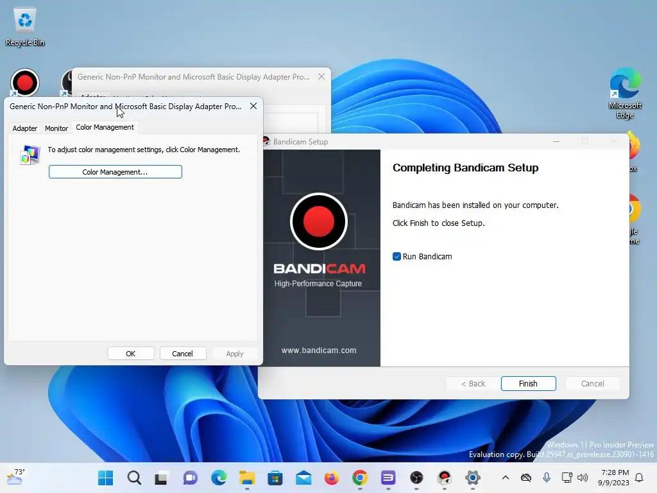Open the Chat app on the taskbar

point(190,478)
